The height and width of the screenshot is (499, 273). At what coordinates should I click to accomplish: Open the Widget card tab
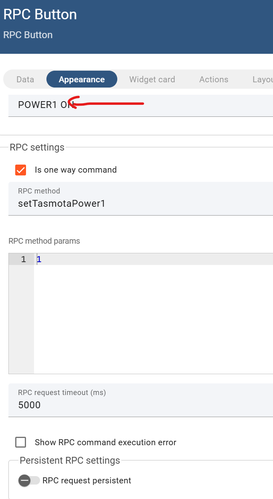[152, 79]
